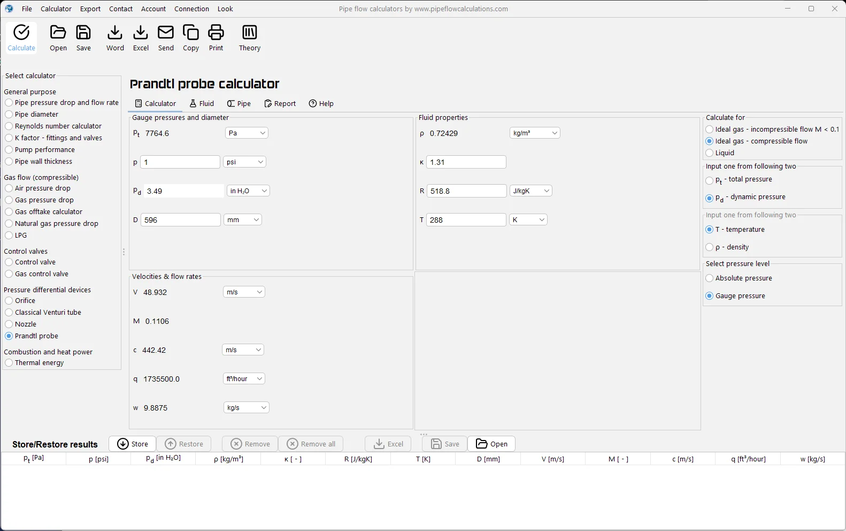This screenshot has height=531, width=846.
Task: Open the Theory reference
Action: click(250, 38)
